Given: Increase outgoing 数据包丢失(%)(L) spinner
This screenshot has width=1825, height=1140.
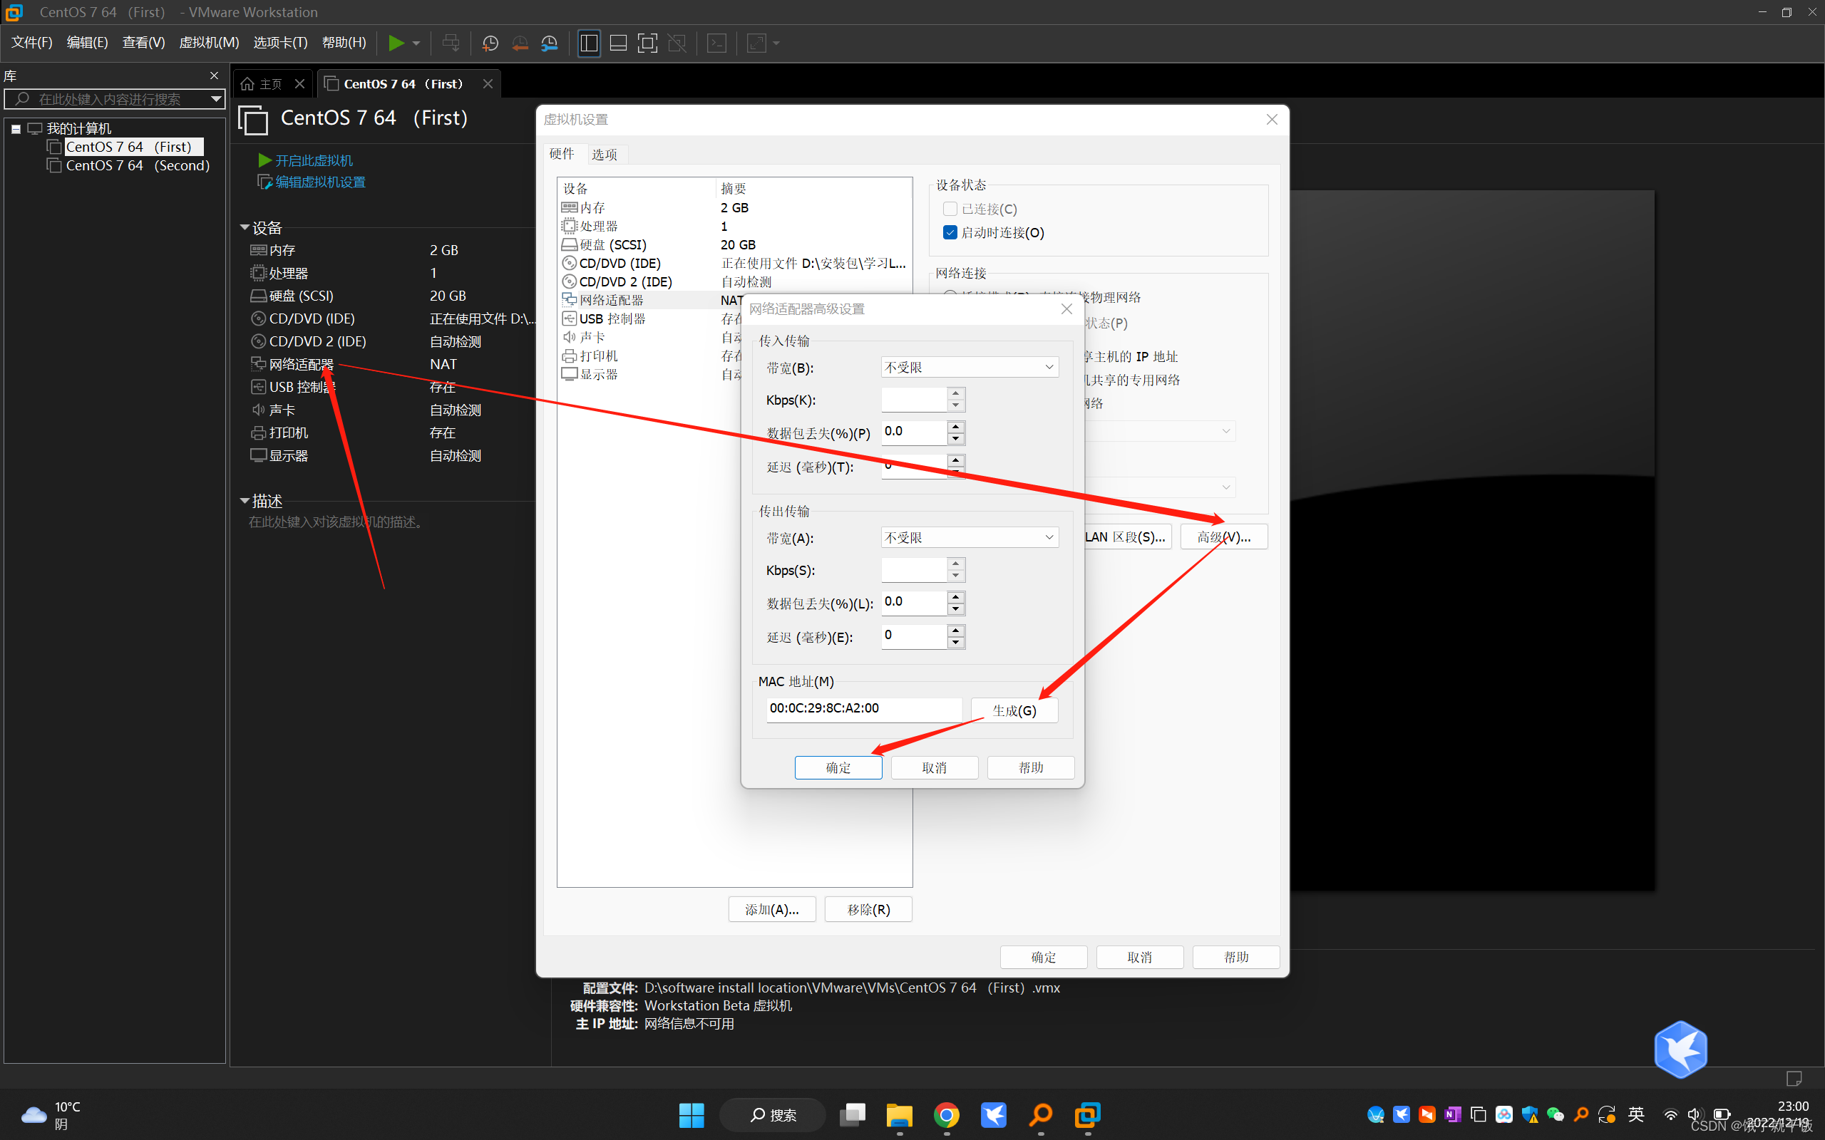Looking at the screenshot, I should click(955, 596).
